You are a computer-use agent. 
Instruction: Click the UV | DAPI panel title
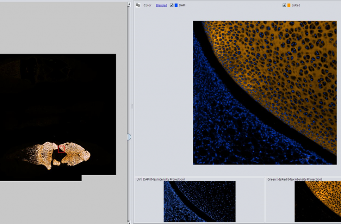161,179
